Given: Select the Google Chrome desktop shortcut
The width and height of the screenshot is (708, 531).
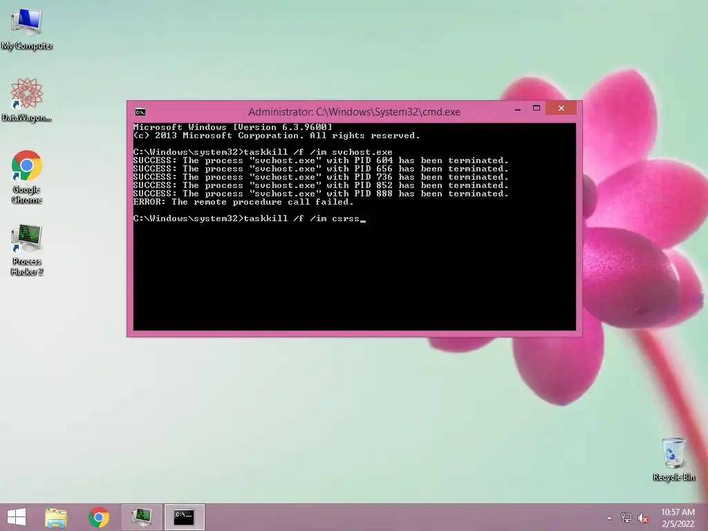Looking at the screenshot, I should (27, 176).
